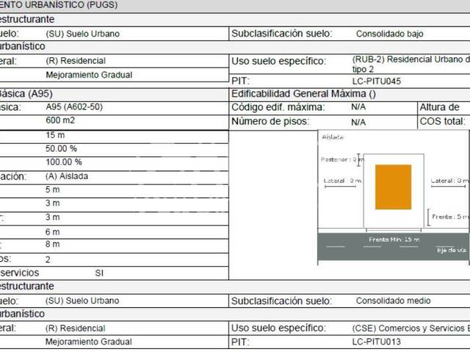Click "(SU) Suelo Urbano" beside Consolidado medio

82,301
